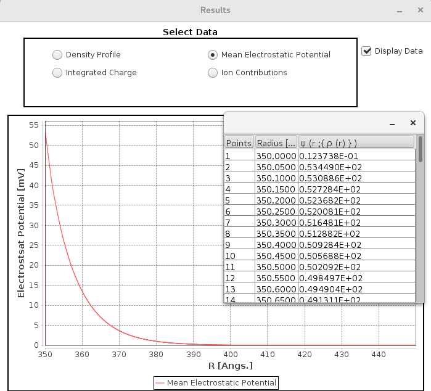Close the data table popup window
The height and width of the screenshot is (391, 431).
pos(413,123)
